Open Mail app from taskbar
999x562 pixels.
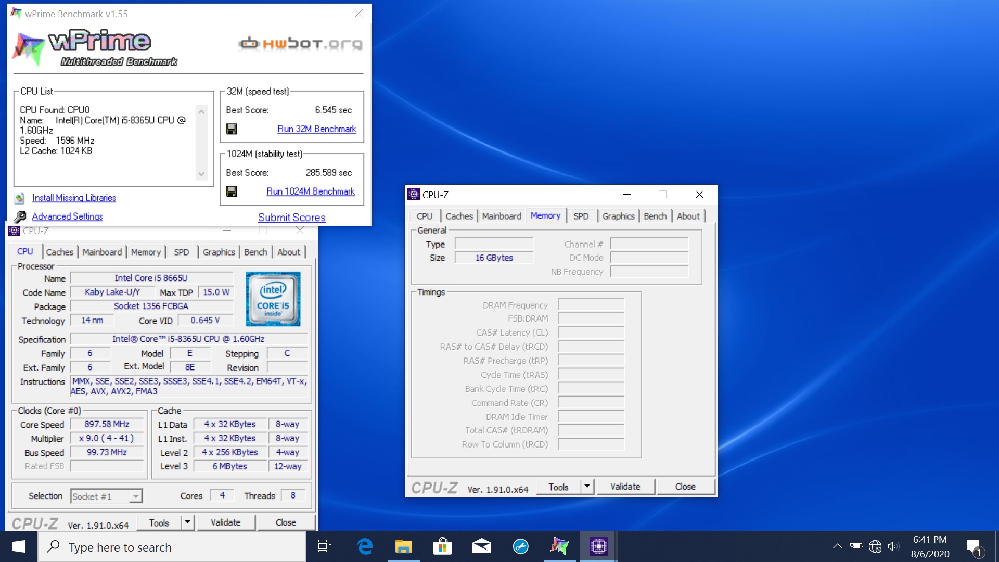482,546
